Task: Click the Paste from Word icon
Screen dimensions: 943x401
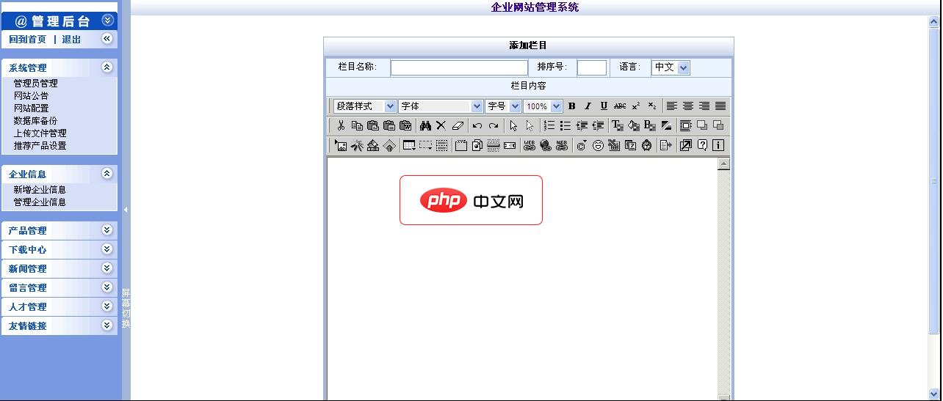Action: coord(405,125)
